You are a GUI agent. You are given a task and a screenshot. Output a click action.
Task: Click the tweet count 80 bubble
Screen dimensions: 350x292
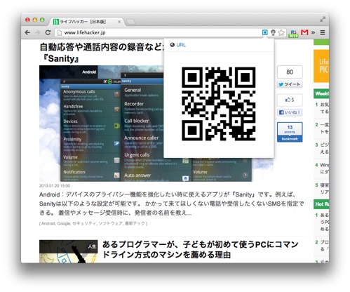click(x=290, y=72)
